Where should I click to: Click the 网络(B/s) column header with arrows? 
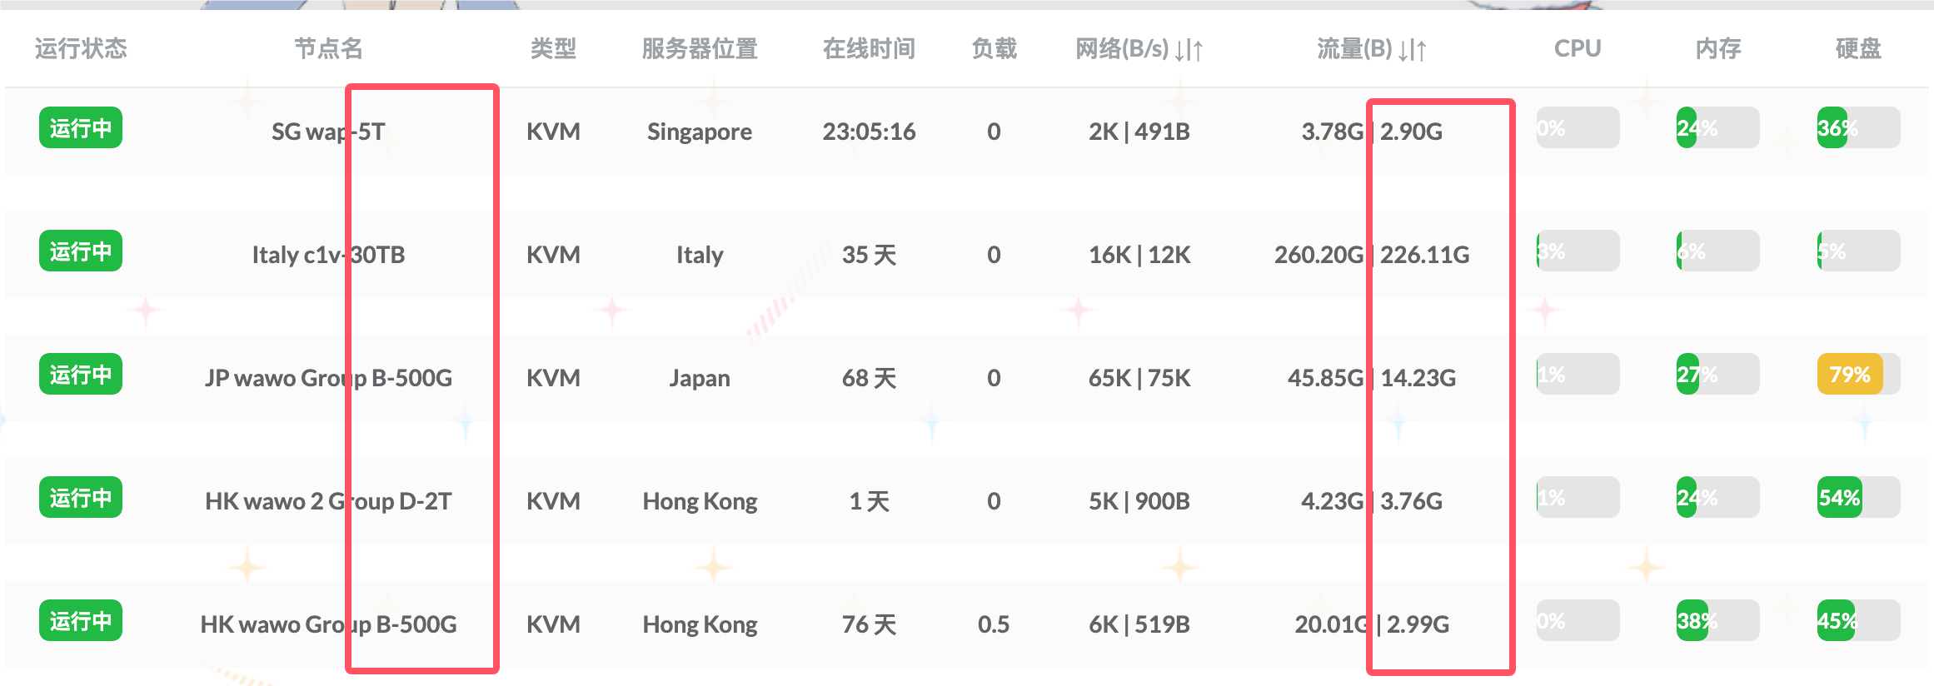tap(1139, 49)
